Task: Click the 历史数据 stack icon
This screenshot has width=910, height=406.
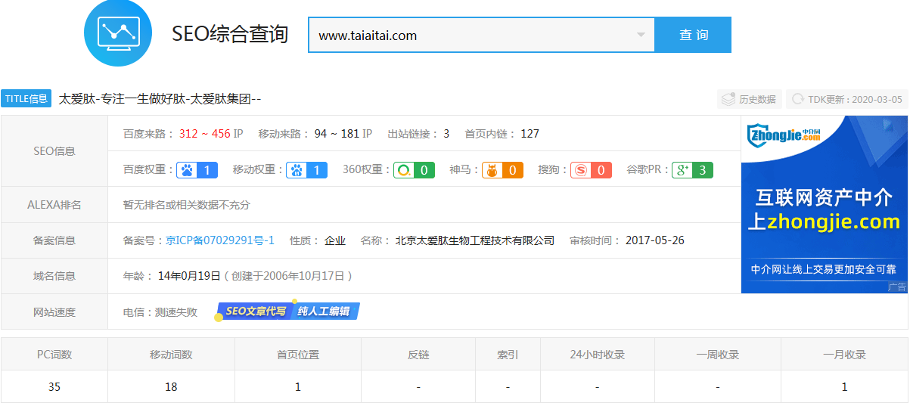Action: click(x=728, y=99)
